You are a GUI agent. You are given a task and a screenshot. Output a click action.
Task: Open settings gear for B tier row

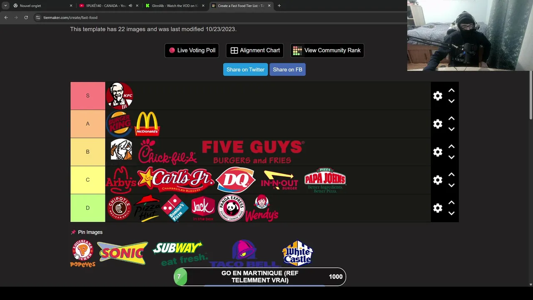click(x=438, y=152)
